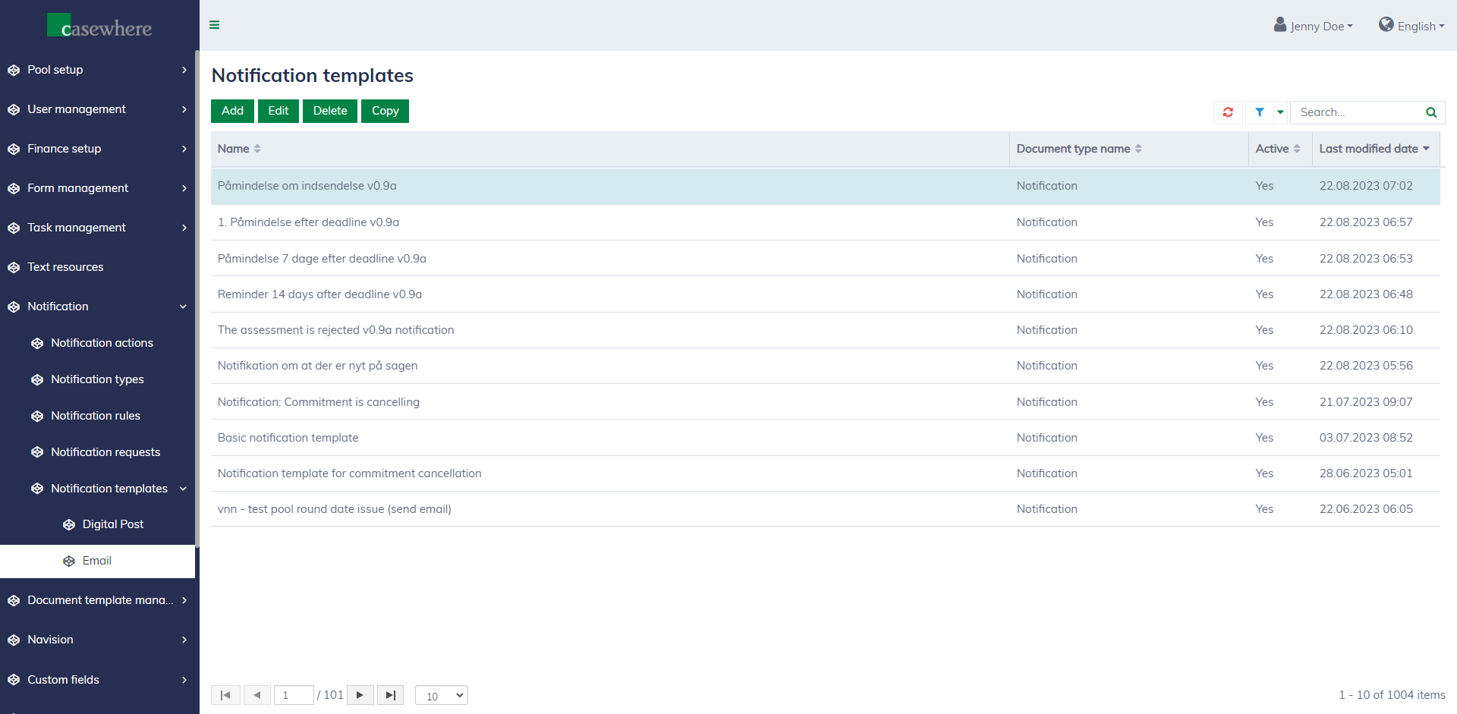Screen dimensions: 1457x714
Task: Go to the last page of results
Action: point(390,695)
